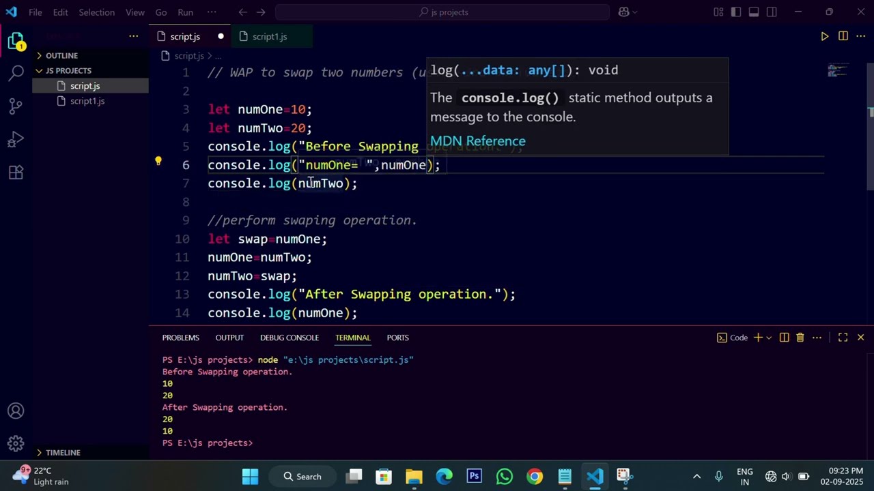The image size is (874, 491).
Task: Open the File menu
Action: (36, 12)
